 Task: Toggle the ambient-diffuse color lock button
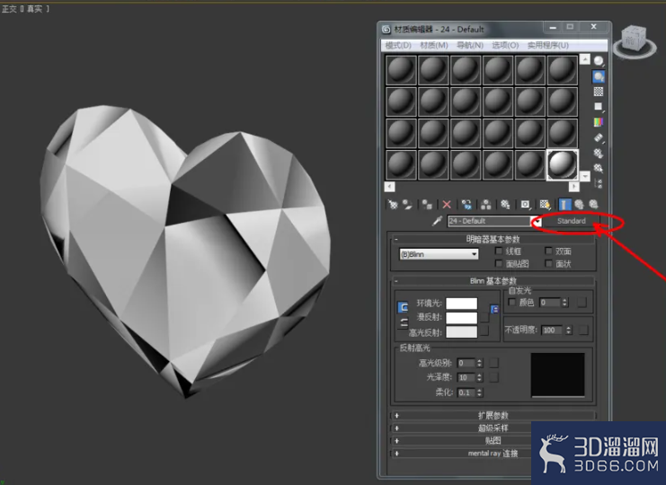(403, 307)
